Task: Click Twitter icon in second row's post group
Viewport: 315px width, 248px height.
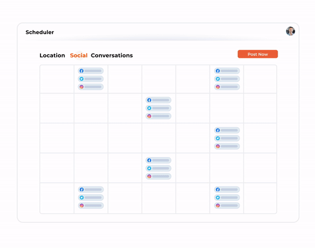Action: pos(149,108)
